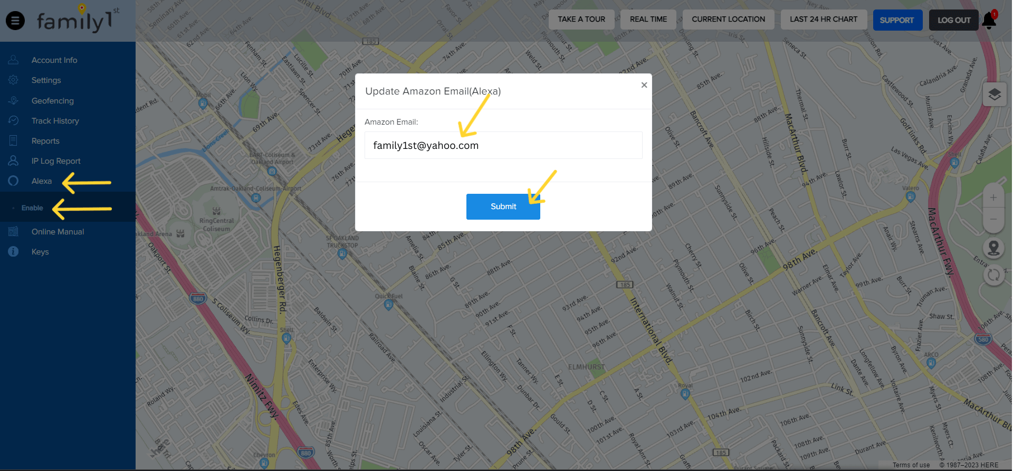Close the Update Amazon Email dialog

tap(644, 85)
